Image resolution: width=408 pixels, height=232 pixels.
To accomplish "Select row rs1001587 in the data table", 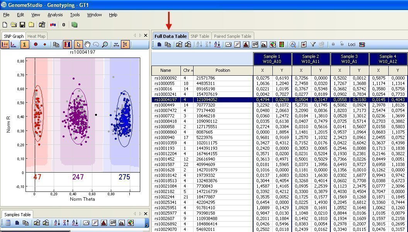I will 165,164.
